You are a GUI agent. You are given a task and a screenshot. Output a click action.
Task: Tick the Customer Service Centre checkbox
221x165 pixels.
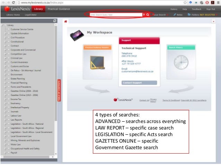pos(9,29)
